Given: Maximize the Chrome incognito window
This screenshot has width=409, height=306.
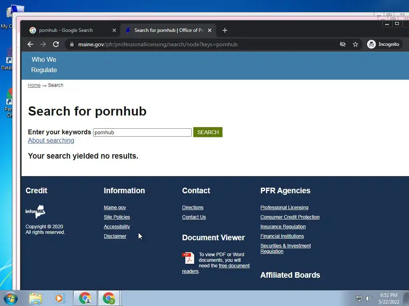Looking at the screenshot, I should [397, 24].
